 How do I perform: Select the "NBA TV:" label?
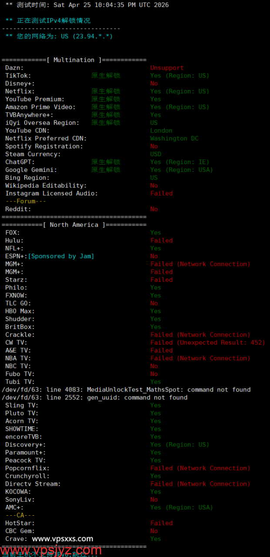(x=18, y=358)
